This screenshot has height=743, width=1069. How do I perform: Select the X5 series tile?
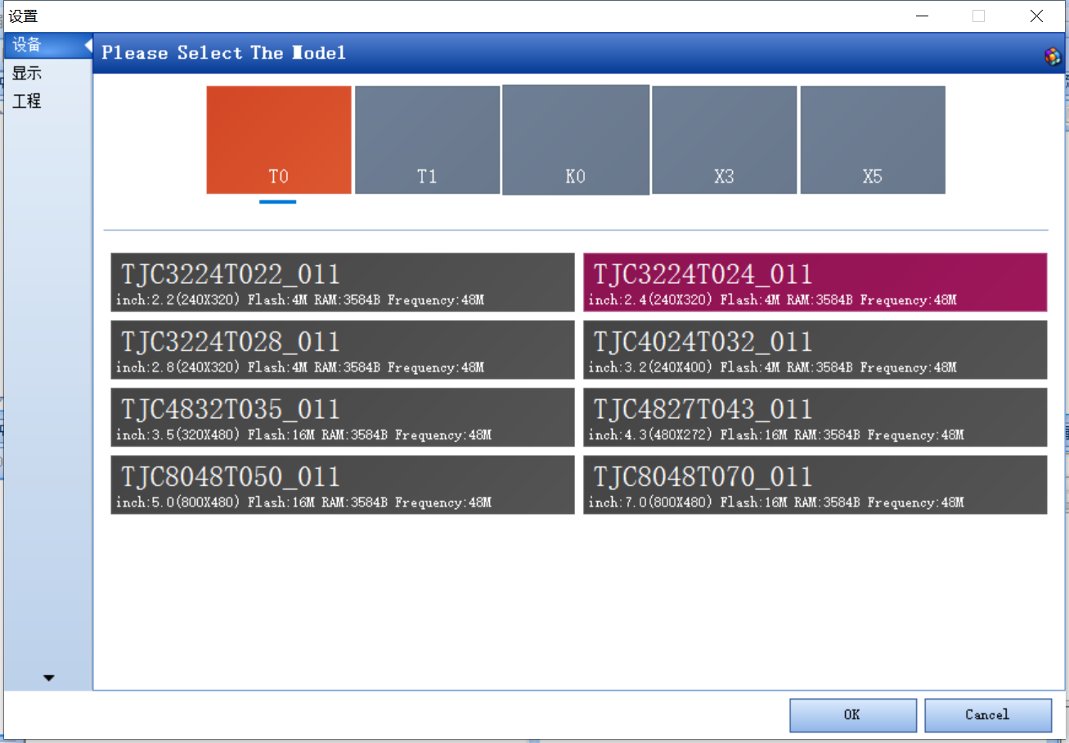(873, 140)
